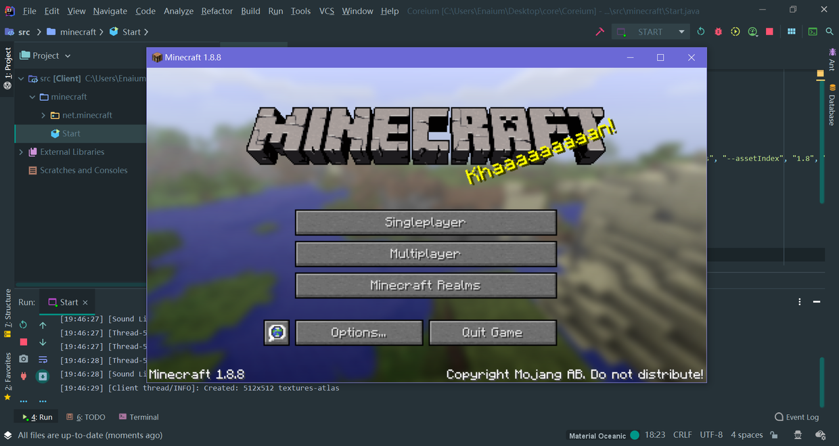Switch to the 4: Run tool tab
Screen dimensions: 839x446
tap(37, 417)
